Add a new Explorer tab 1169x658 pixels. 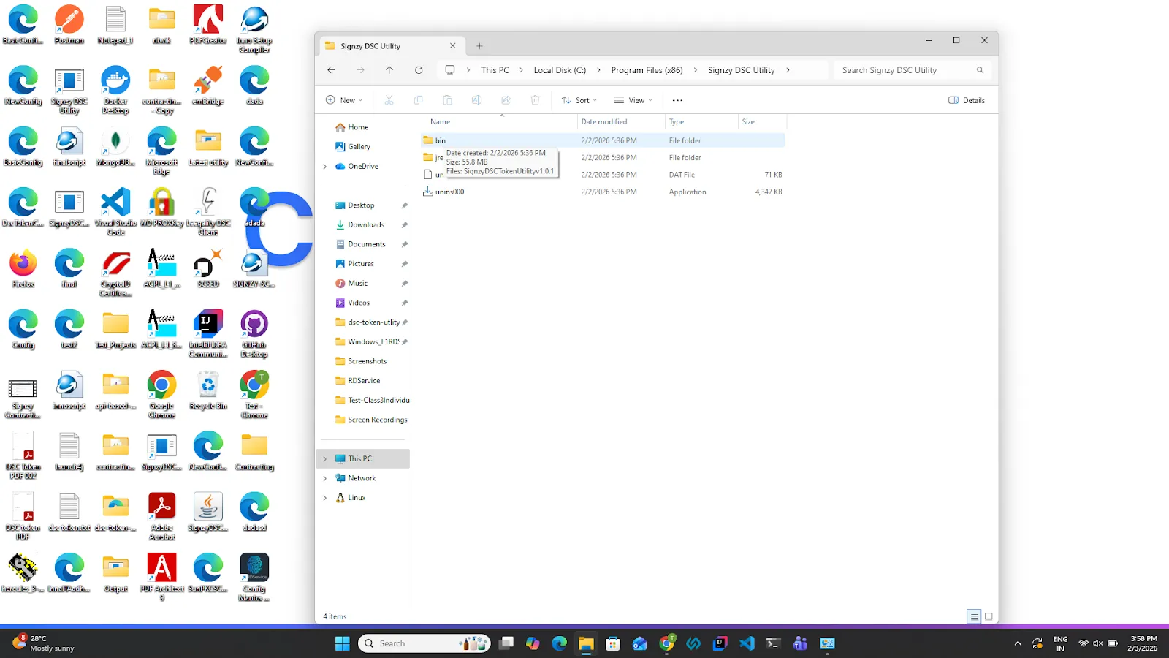(479, 46)
